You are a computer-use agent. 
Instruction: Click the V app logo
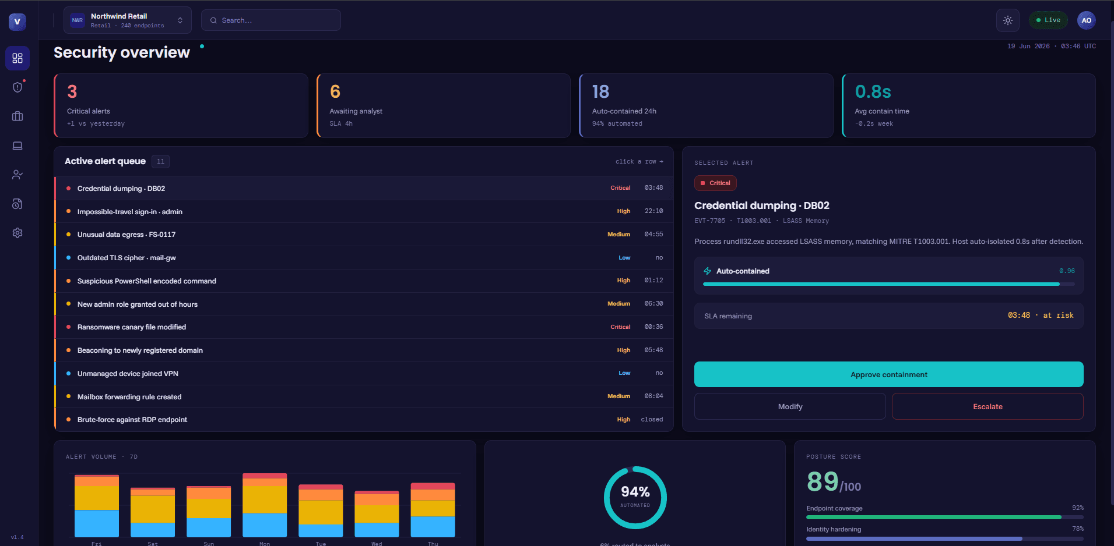(x=17, y=22)
